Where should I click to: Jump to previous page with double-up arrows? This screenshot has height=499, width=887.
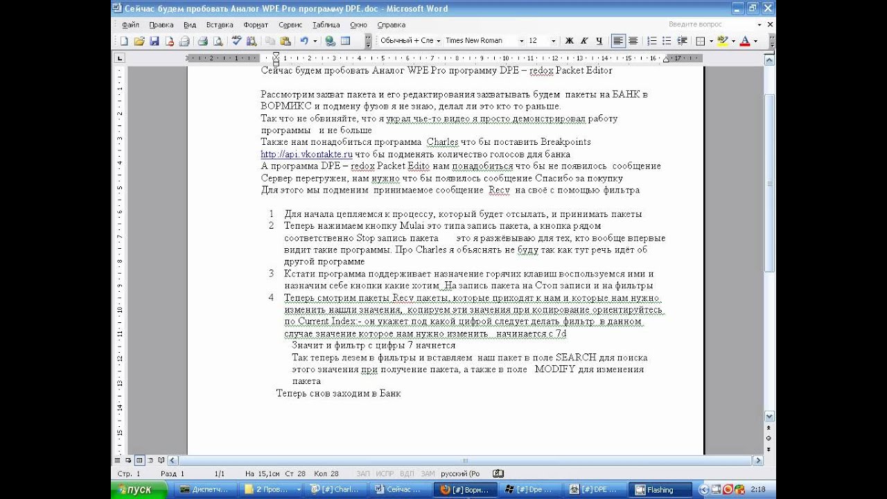[x=769, y=428]
